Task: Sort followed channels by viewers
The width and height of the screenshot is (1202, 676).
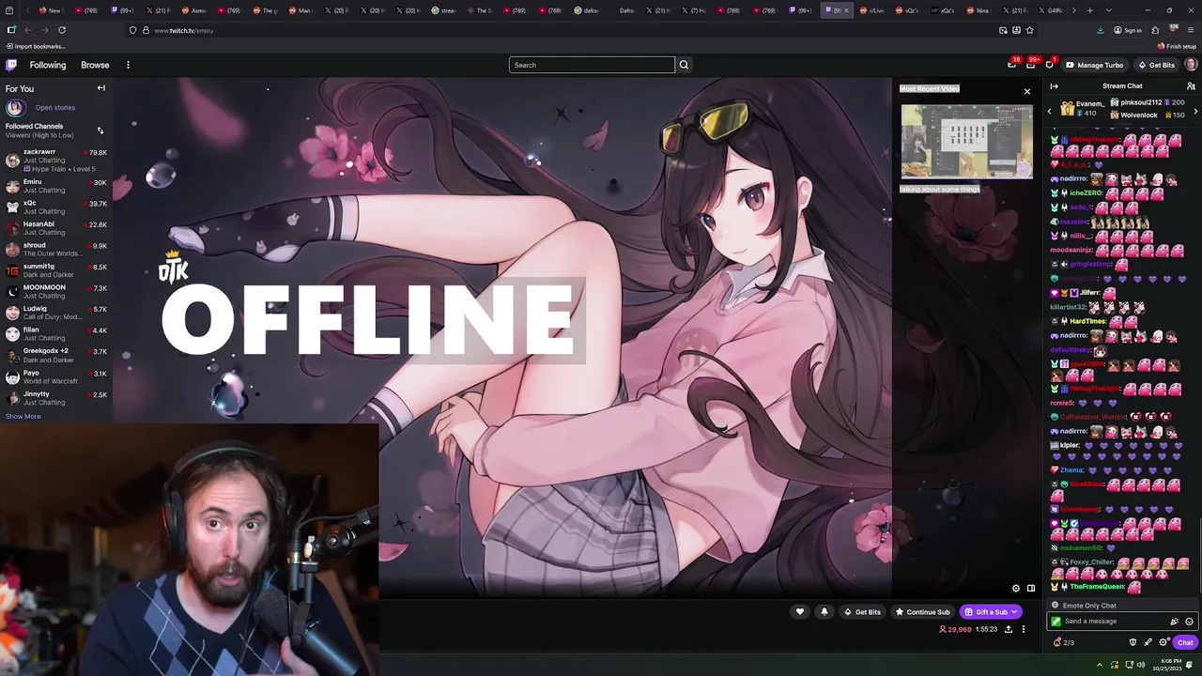Action: [100, 131]
